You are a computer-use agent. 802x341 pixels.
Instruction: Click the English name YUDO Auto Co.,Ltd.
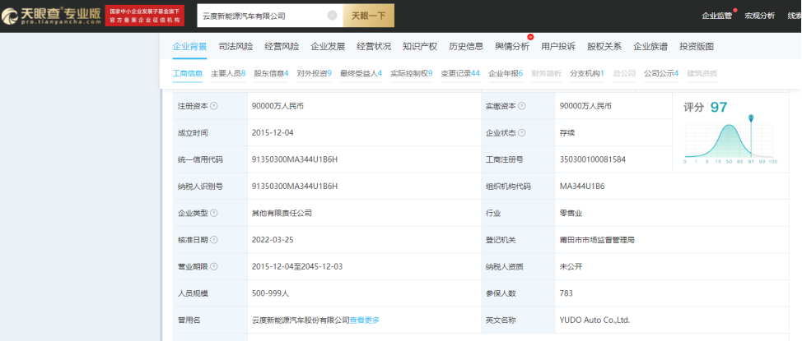pyautogui.click(x=595, y=320)
